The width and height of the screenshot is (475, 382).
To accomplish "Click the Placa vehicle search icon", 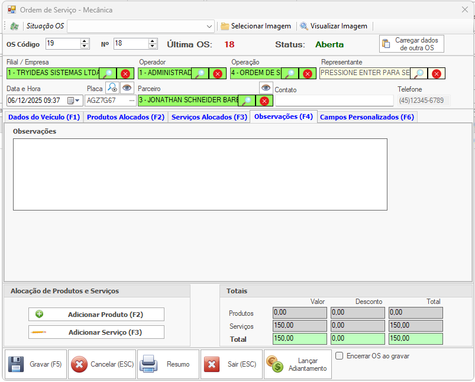I will pos(112,88).
